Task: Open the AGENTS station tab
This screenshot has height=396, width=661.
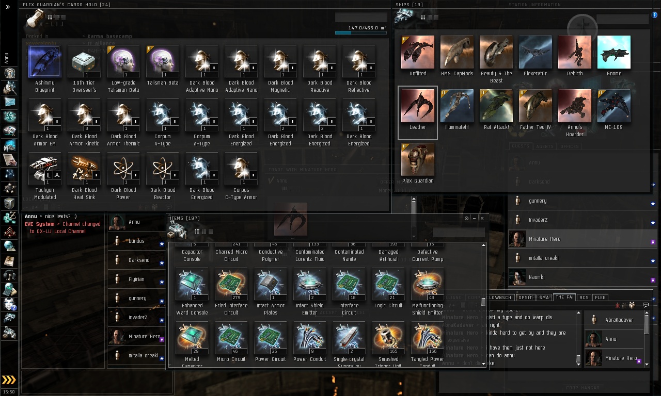Action: [544, 146]
